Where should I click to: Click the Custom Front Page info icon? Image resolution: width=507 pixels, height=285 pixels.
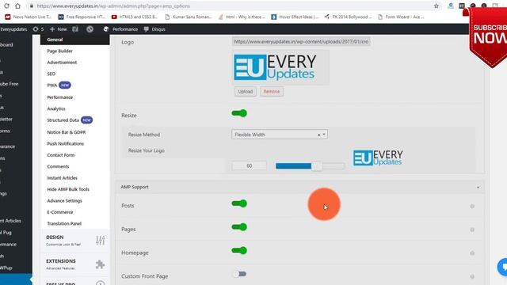[472, 276]
